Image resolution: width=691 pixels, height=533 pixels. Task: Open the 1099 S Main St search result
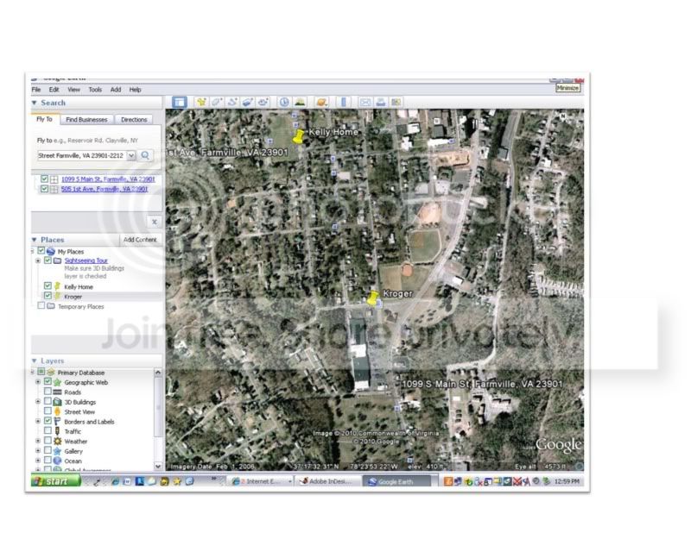click(108, 179)
